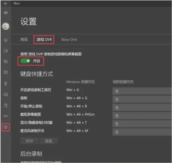Open My Games from the sidebar icon
172x163 pixels.
[x=6, y=51]
